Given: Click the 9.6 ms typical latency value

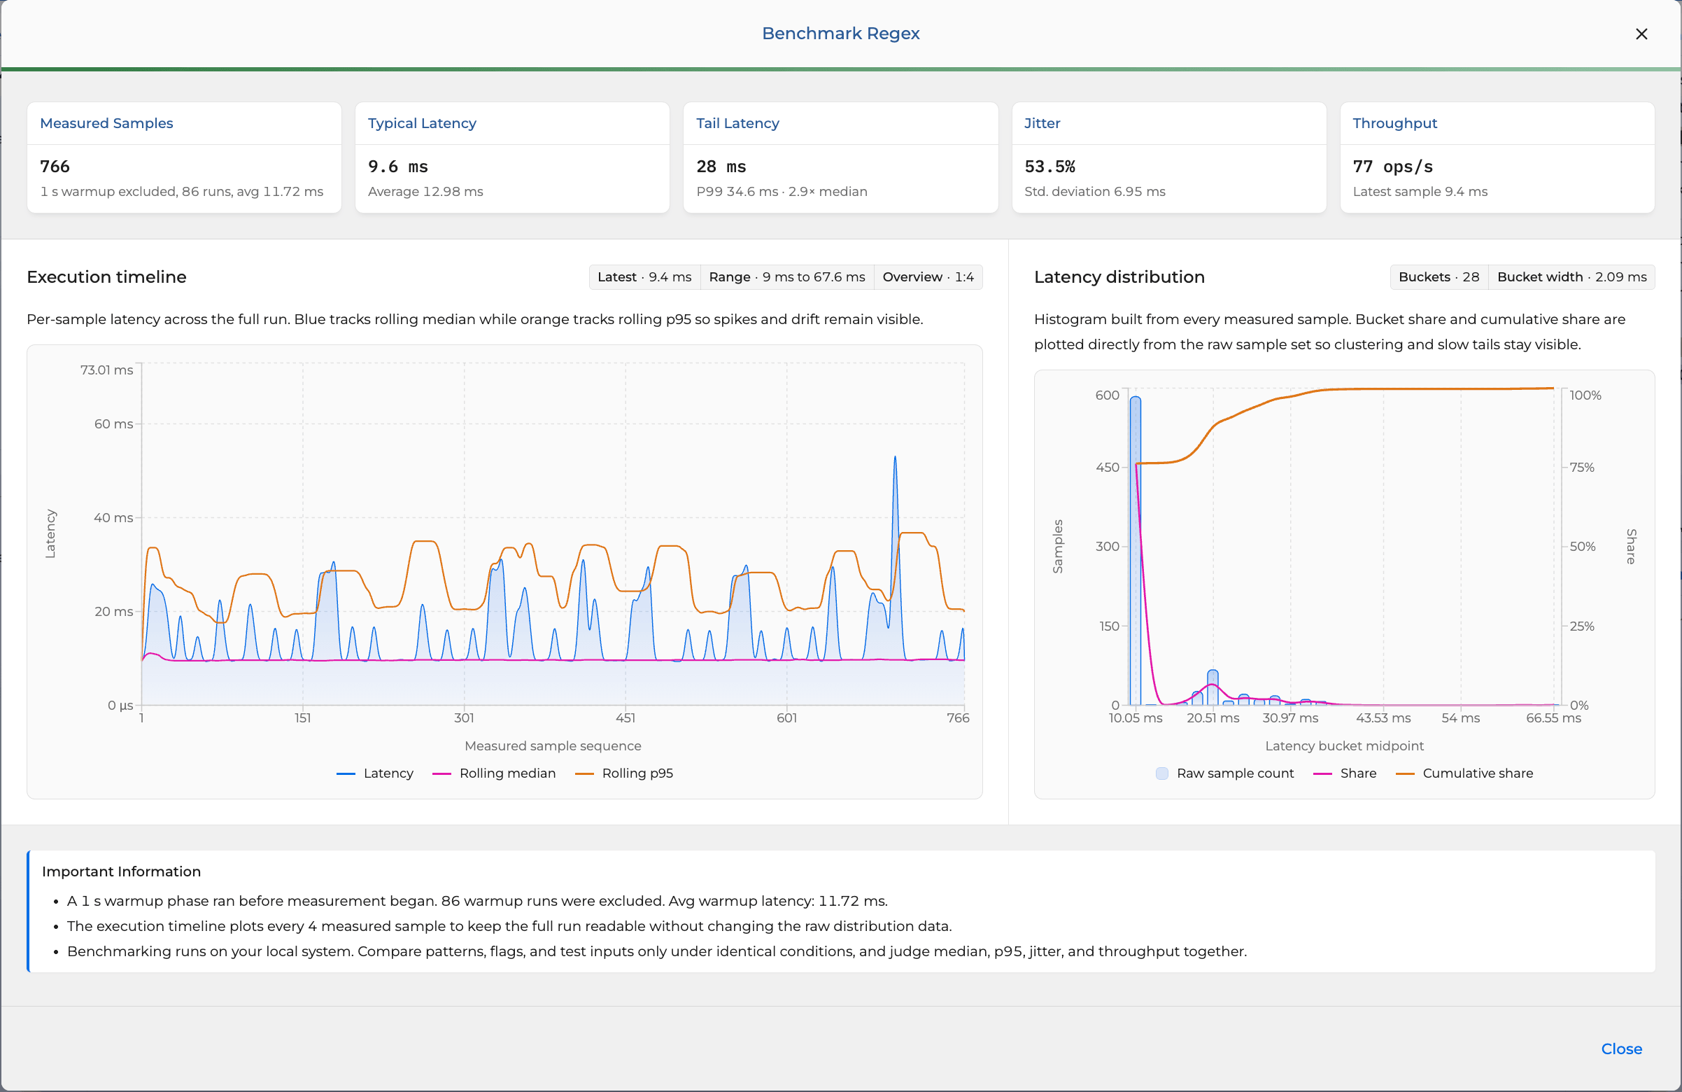Looking at the screenshot, I should (398, 166).
